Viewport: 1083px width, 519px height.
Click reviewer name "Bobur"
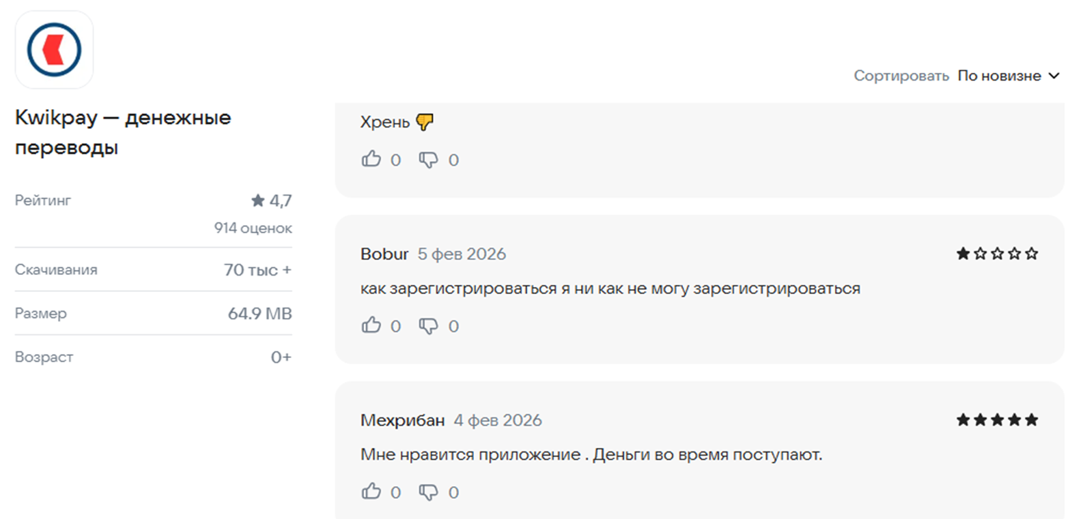click(x=384, y=254)
